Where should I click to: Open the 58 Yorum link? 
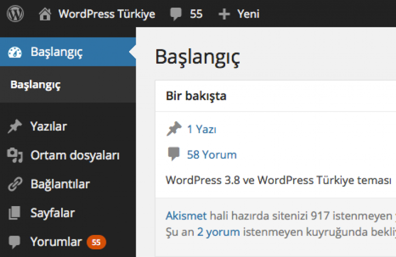tap(212, 155)
